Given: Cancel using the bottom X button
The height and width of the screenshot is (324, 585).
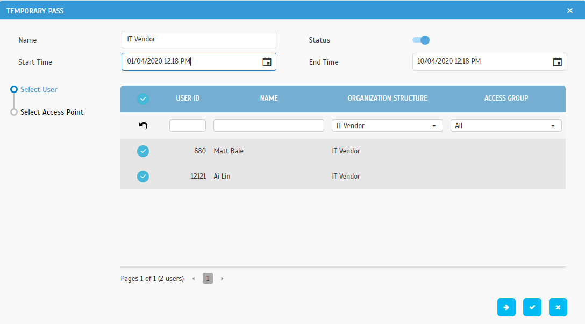Looking at the screenshot, I should (x=558, y=307).
